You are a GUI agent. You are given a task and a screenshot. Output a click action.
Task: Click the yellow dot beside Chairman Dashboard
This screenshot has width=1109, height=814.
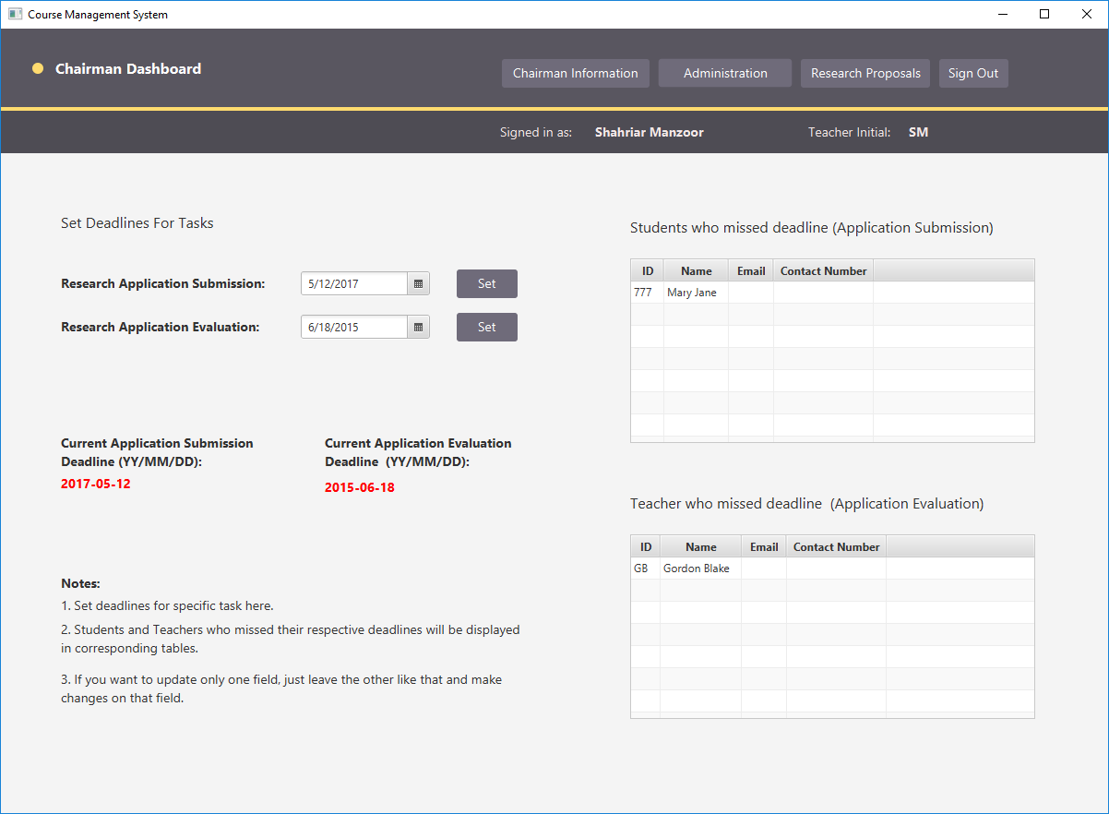click(x=38, y=68)
